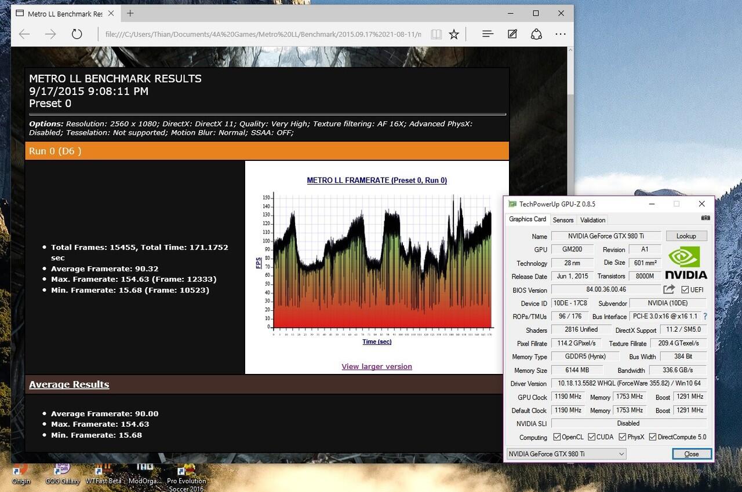
Task: Click the BIOS export share icon
Action: click(669, 289)
